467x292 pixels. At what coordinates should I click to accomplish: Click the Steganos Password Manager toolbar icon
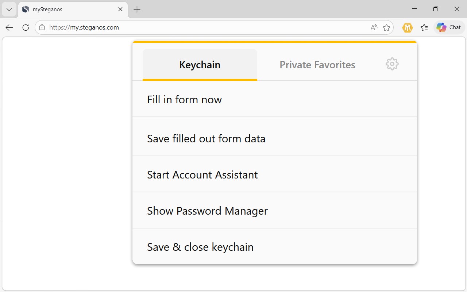408,27
